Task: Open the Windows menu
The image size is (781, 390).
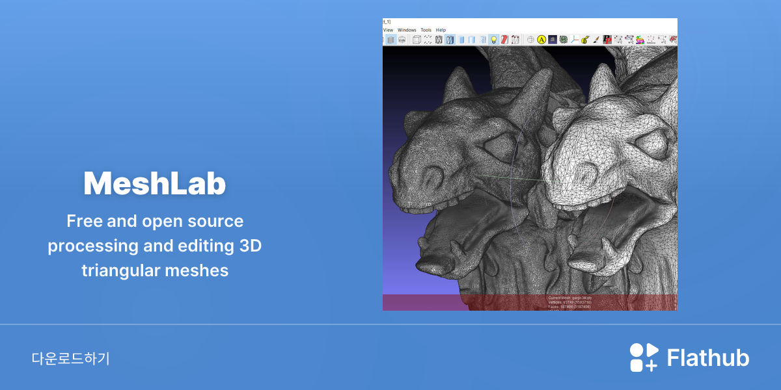Action: (x=407, y=30)
